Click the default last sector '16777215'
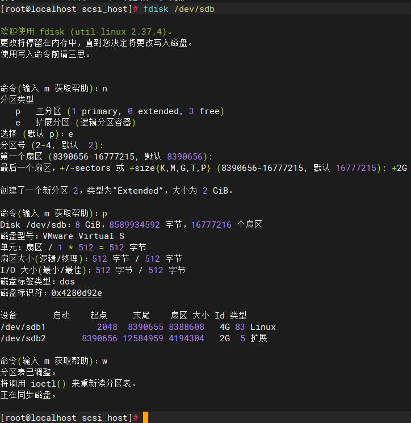The width and height of the screenshot is (411, 423). [x=356, y=168]
